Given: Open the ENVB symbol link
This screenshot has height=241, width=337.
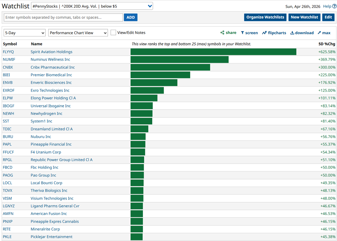Looking at the screenshot, I should pos(8,82).
